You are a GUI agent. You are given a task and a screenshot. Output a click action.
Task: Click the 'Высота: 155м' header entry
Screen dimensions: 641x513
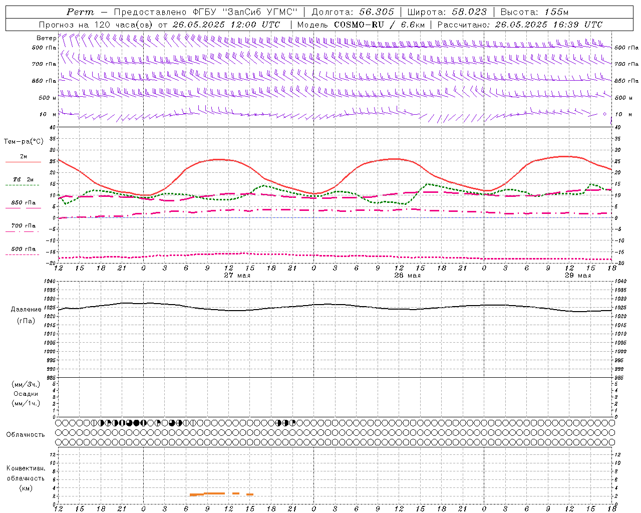click(534, 12)
